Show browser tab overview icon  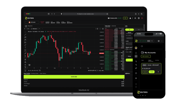pos(142,14)
